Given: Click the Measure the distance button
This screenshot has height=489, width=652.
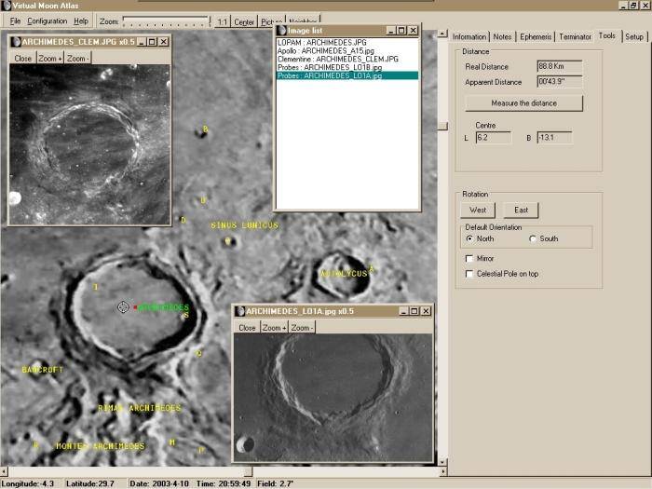Looking at the screenshot, I should pyautogui.click(x=523, y=103).
